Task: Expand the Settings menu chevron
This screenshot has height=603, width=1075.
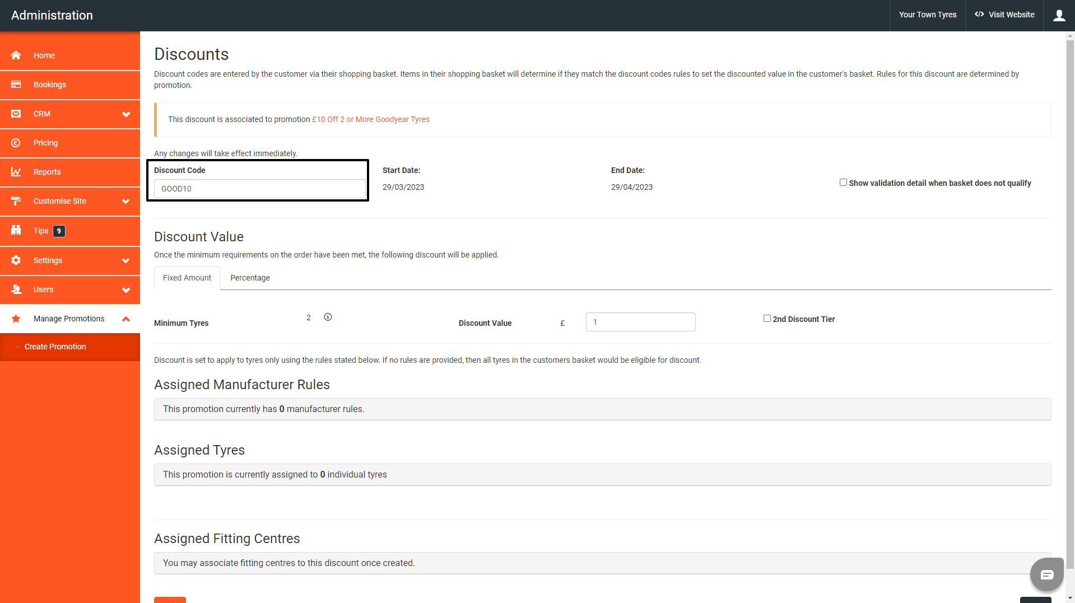Action: pyautogui.click(x=126, y=261)
